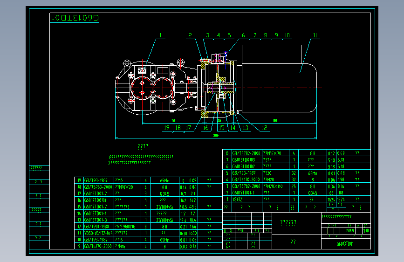This screenshot has height=262, width=404.
Task: Click the GB/T5783-2000 cell in row 18
Action: pos(98,187)
